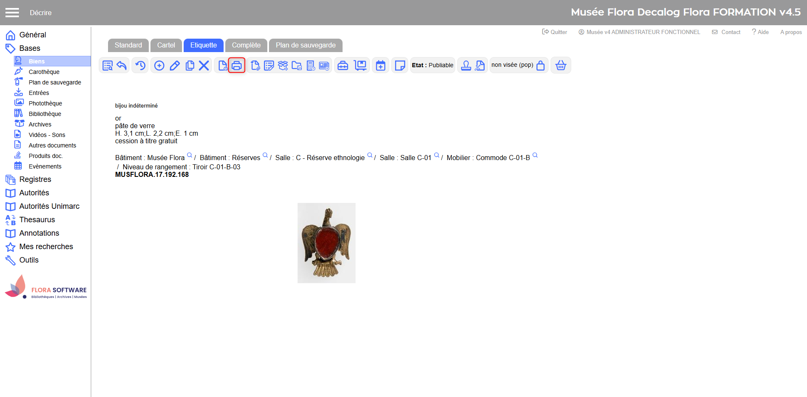Click magnifier next to Bâtiment Musée Flora
Viewport: 807px width, 397px height.
click(190, 155)
